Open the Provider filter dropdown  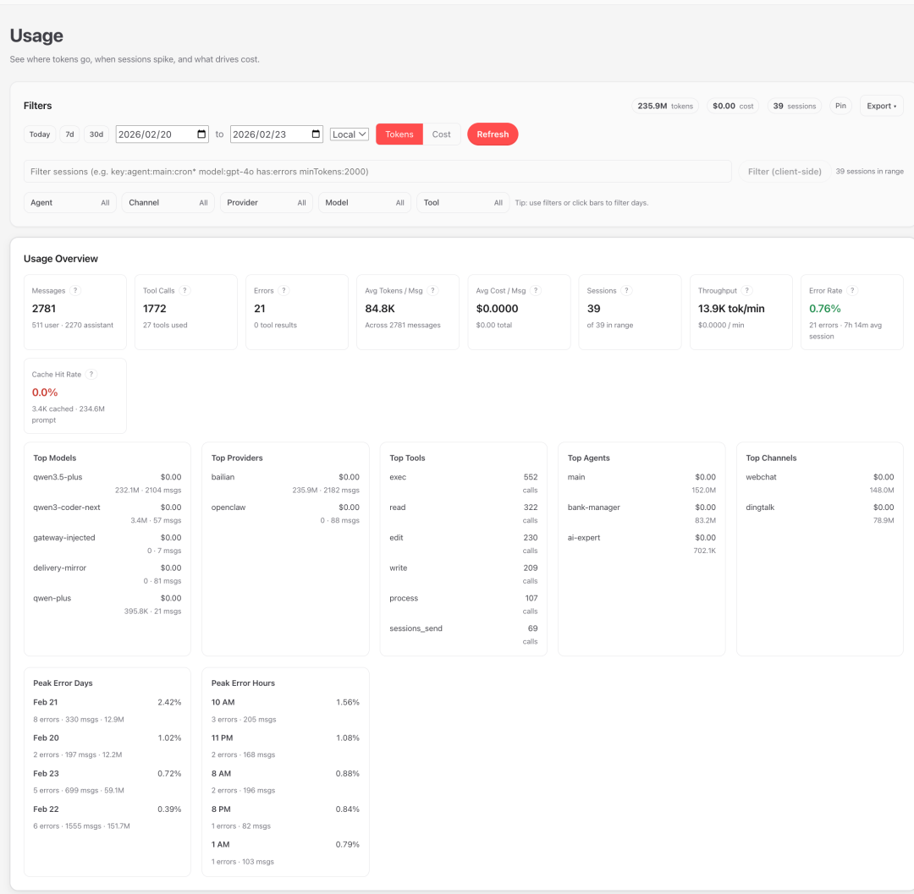[267, 203]
